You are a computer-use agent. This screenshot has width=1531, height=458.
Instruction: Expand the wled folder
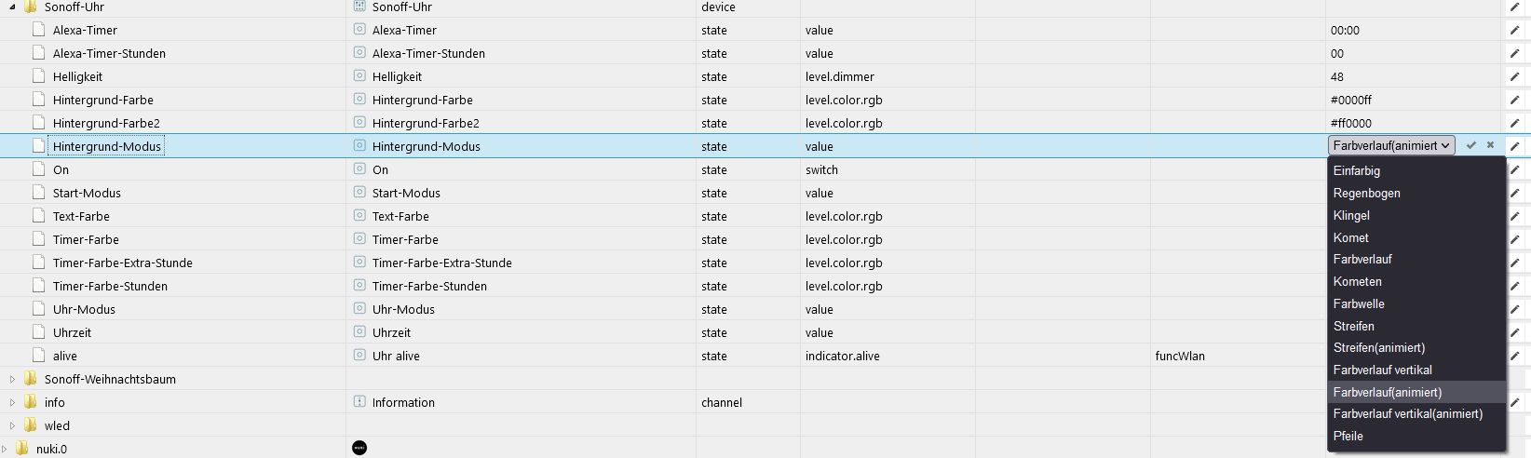coord(12,425)
